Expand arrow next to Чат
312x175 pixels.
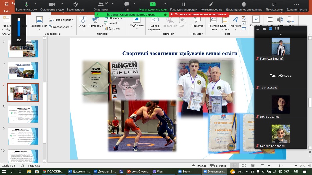[x=134, y=4]
